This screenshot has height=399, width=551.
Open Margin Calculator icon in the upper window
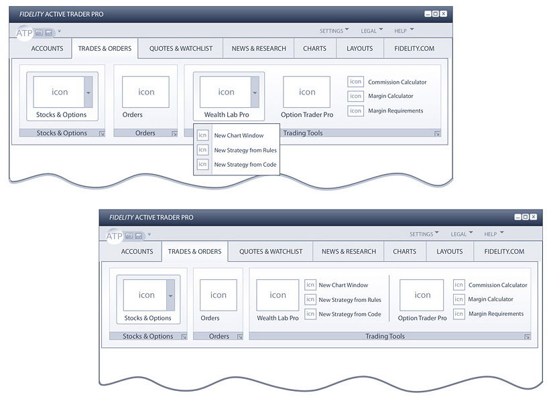click(355, 96)
